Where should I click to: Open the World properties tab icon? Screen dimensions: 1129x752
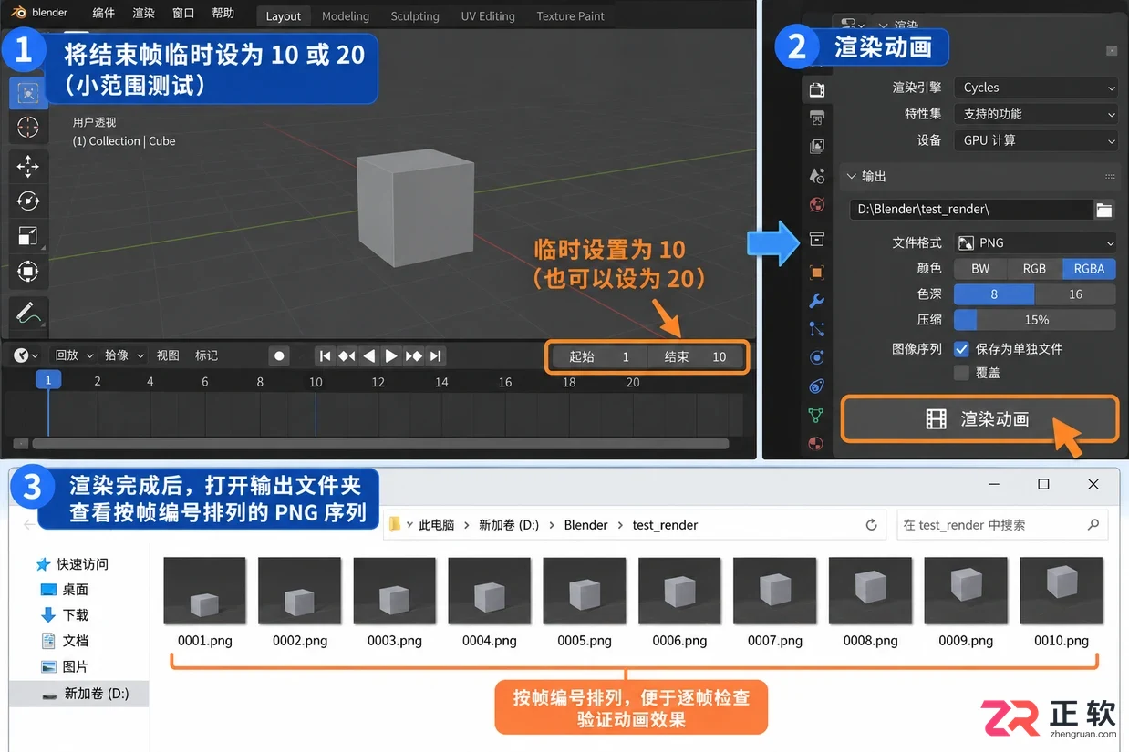click(816, 204)
